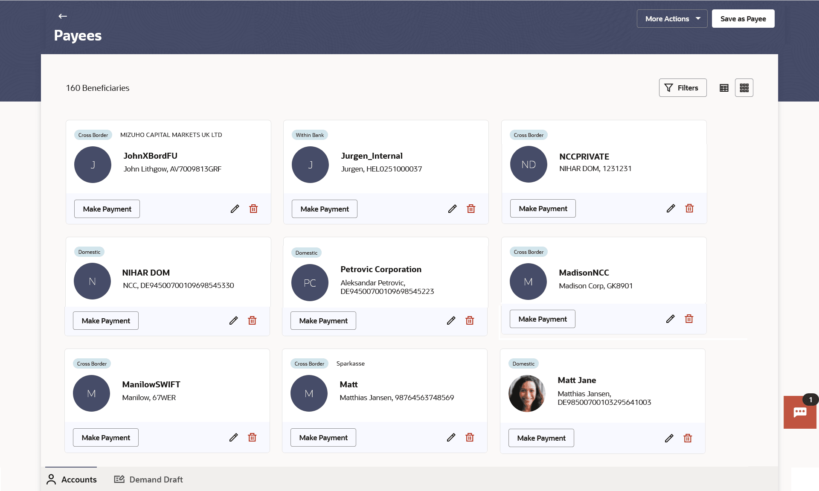Make Payment to Jurgen_Internal
Viewport: 819px width, 491px height.
pos(324,209)
